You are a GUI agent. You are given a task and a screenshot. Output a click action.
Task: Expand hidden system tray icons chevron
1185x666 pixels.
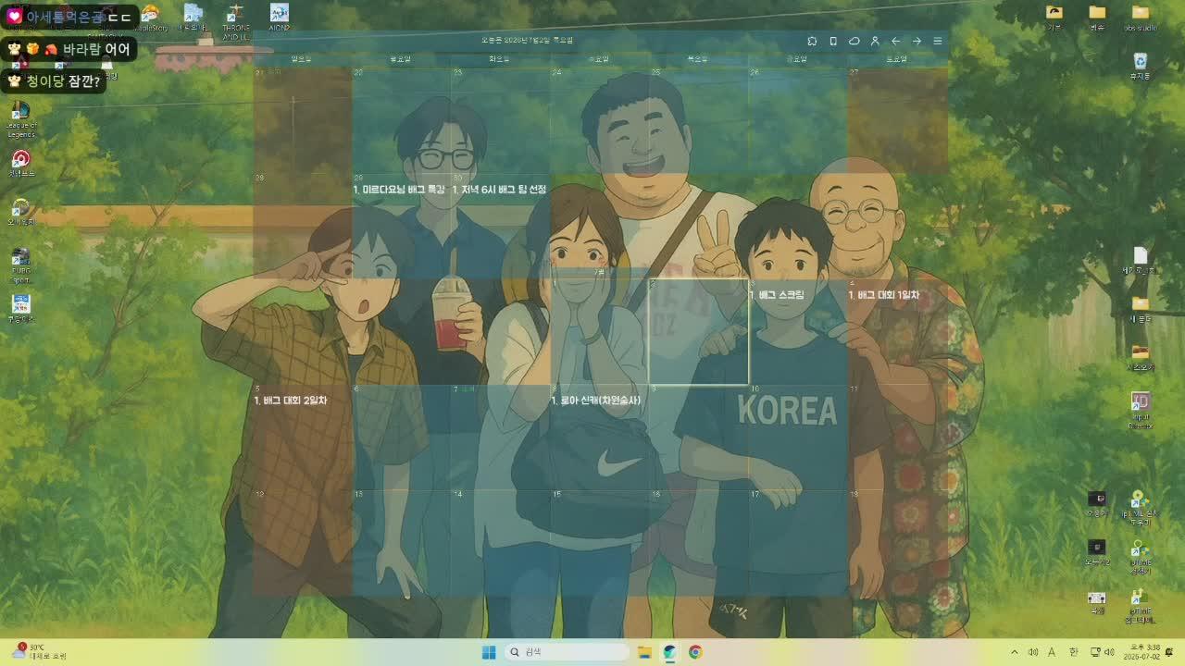tap(1014, 652)
